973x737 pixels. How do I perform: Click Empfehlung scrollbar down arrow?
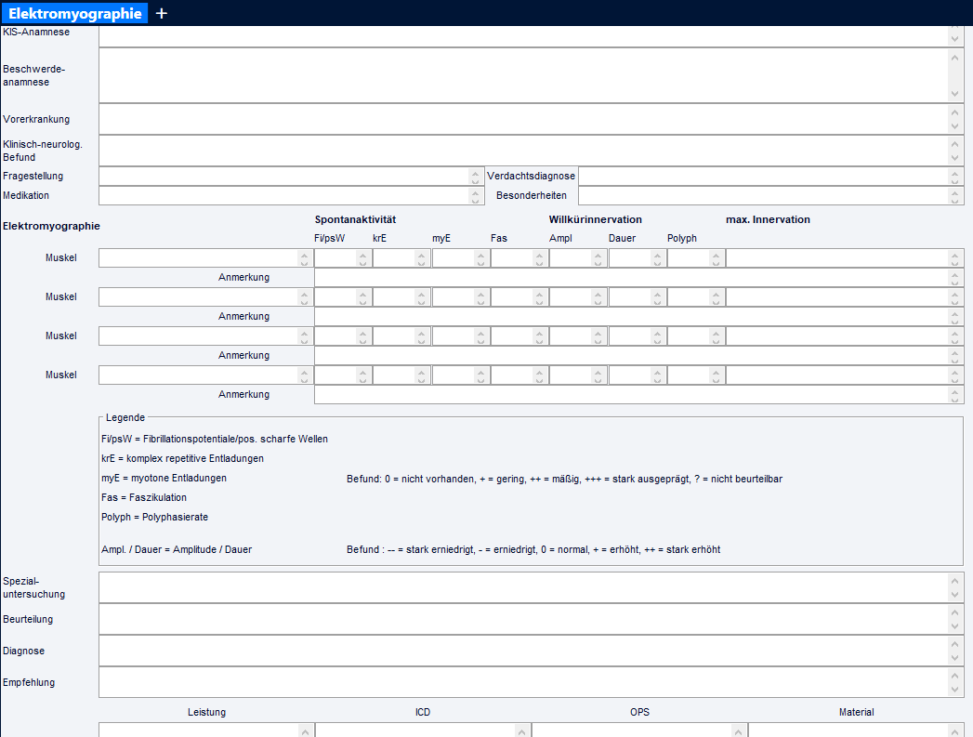955,690
